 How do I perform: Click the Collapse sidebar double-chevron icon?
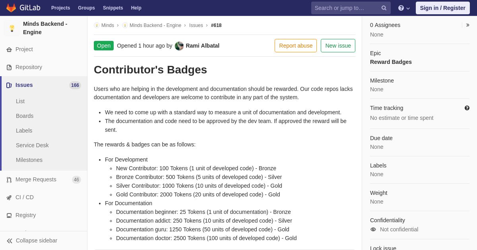[x=10, y=241]
